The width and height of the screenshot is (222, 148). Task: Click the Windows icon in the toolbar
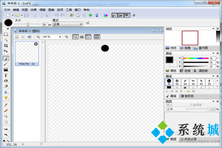point(71,15)
